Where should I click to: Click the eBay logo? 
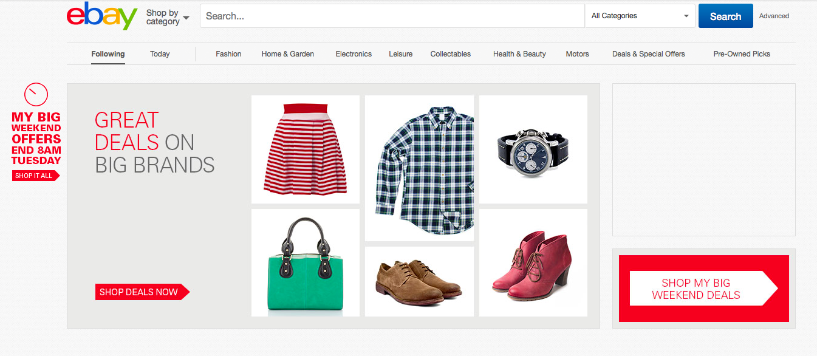pyautogui.click(x=102, y=16)
